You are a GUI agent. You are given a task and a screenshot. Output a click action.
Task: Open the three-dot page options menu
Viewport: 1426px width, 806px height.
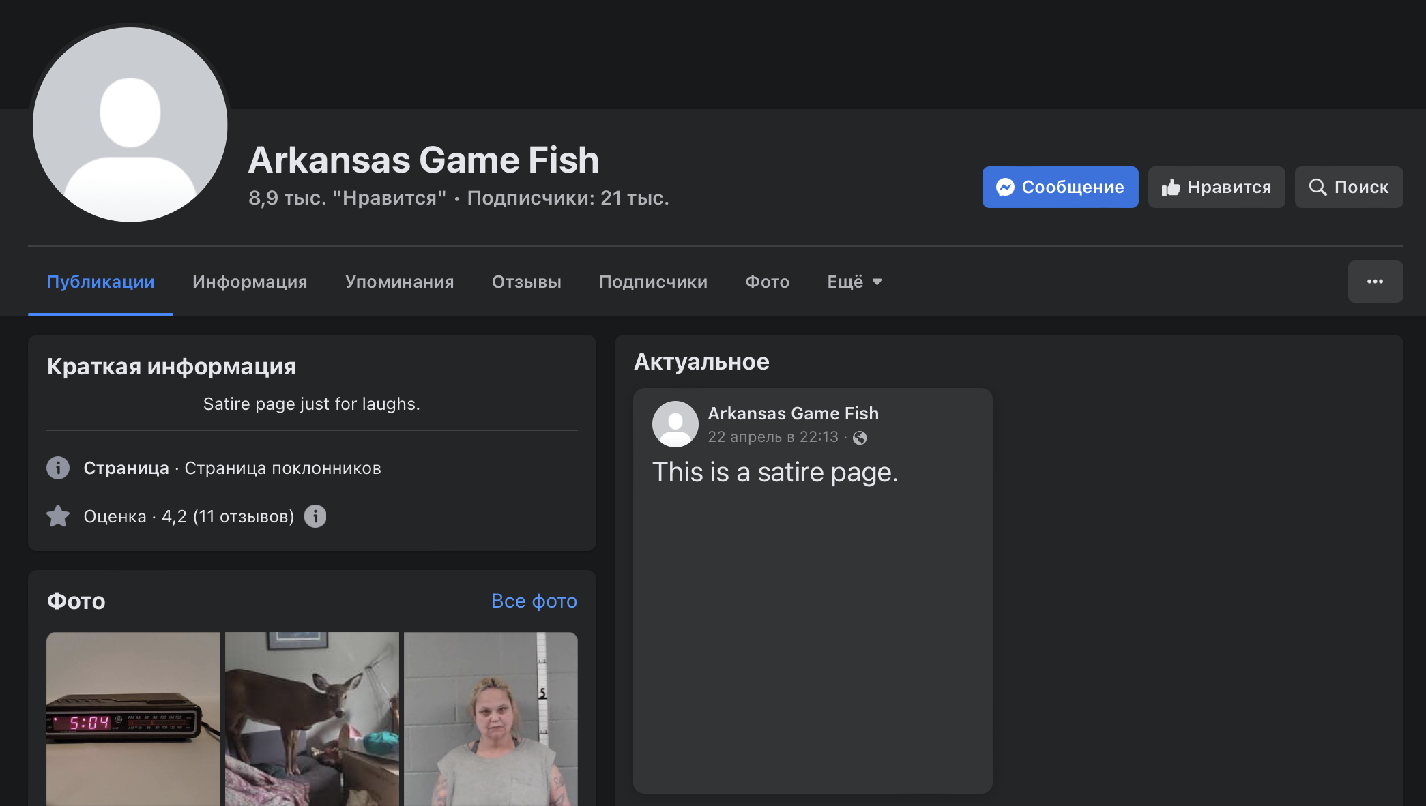1376,282
